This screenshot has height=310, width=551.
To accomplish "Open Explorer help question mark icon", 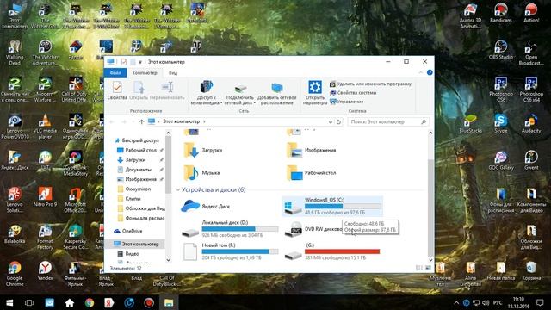I will tap(430, 72).
